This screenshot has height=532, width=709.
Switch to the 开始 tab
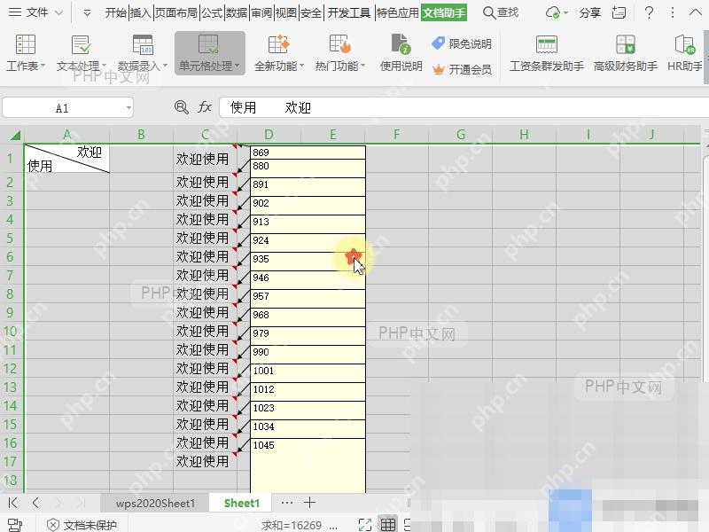point(116,12)
